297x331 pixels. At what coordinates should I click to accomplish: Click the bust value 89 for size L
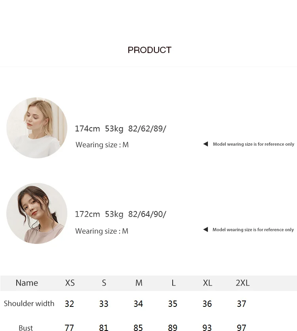[x=173, y=327]
